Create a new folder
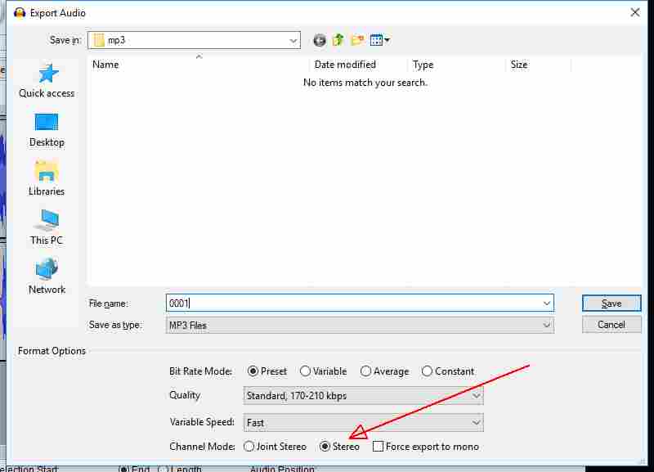The height and width of the screenshot is (472, 654). click(x=357, y=40)
